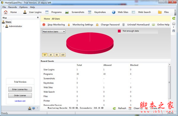Click Enter License Key button

20,90
